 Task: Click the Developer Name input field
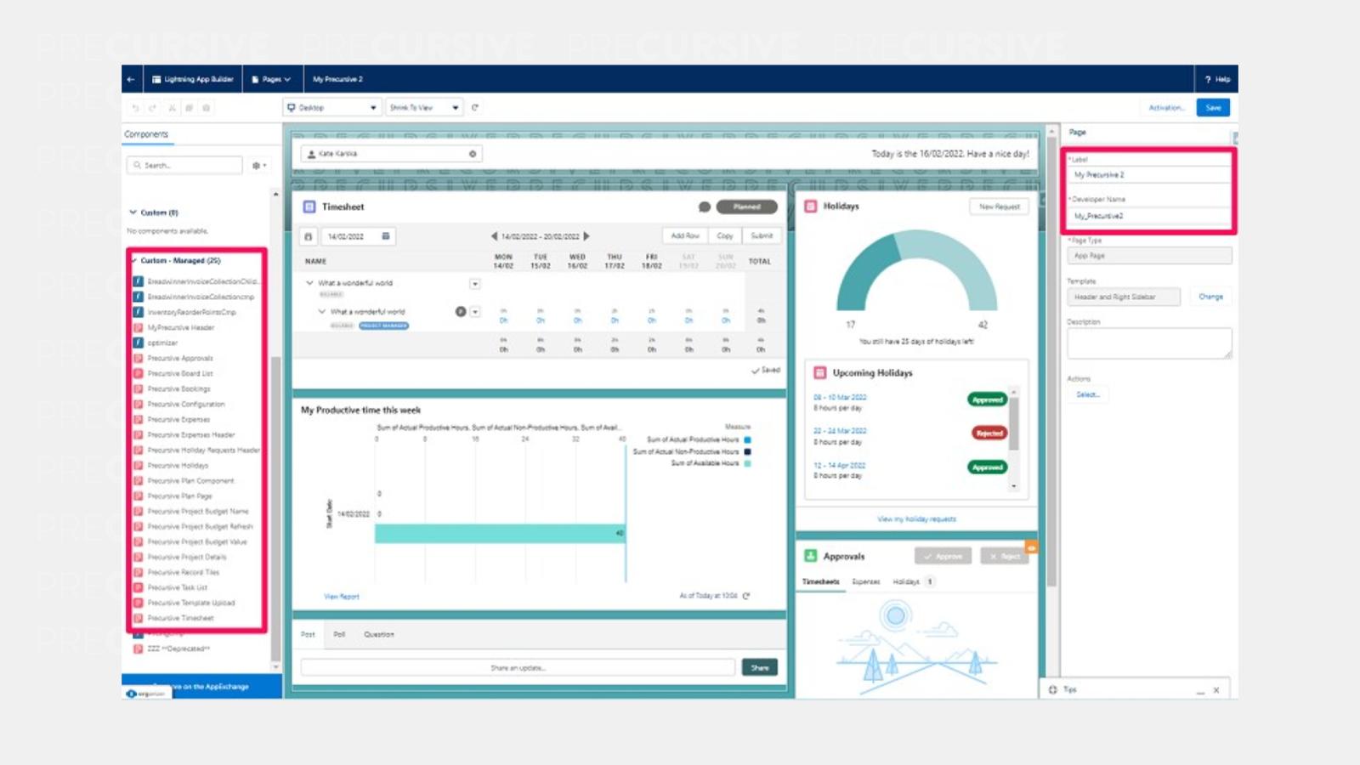click(x=1149, y=216)
